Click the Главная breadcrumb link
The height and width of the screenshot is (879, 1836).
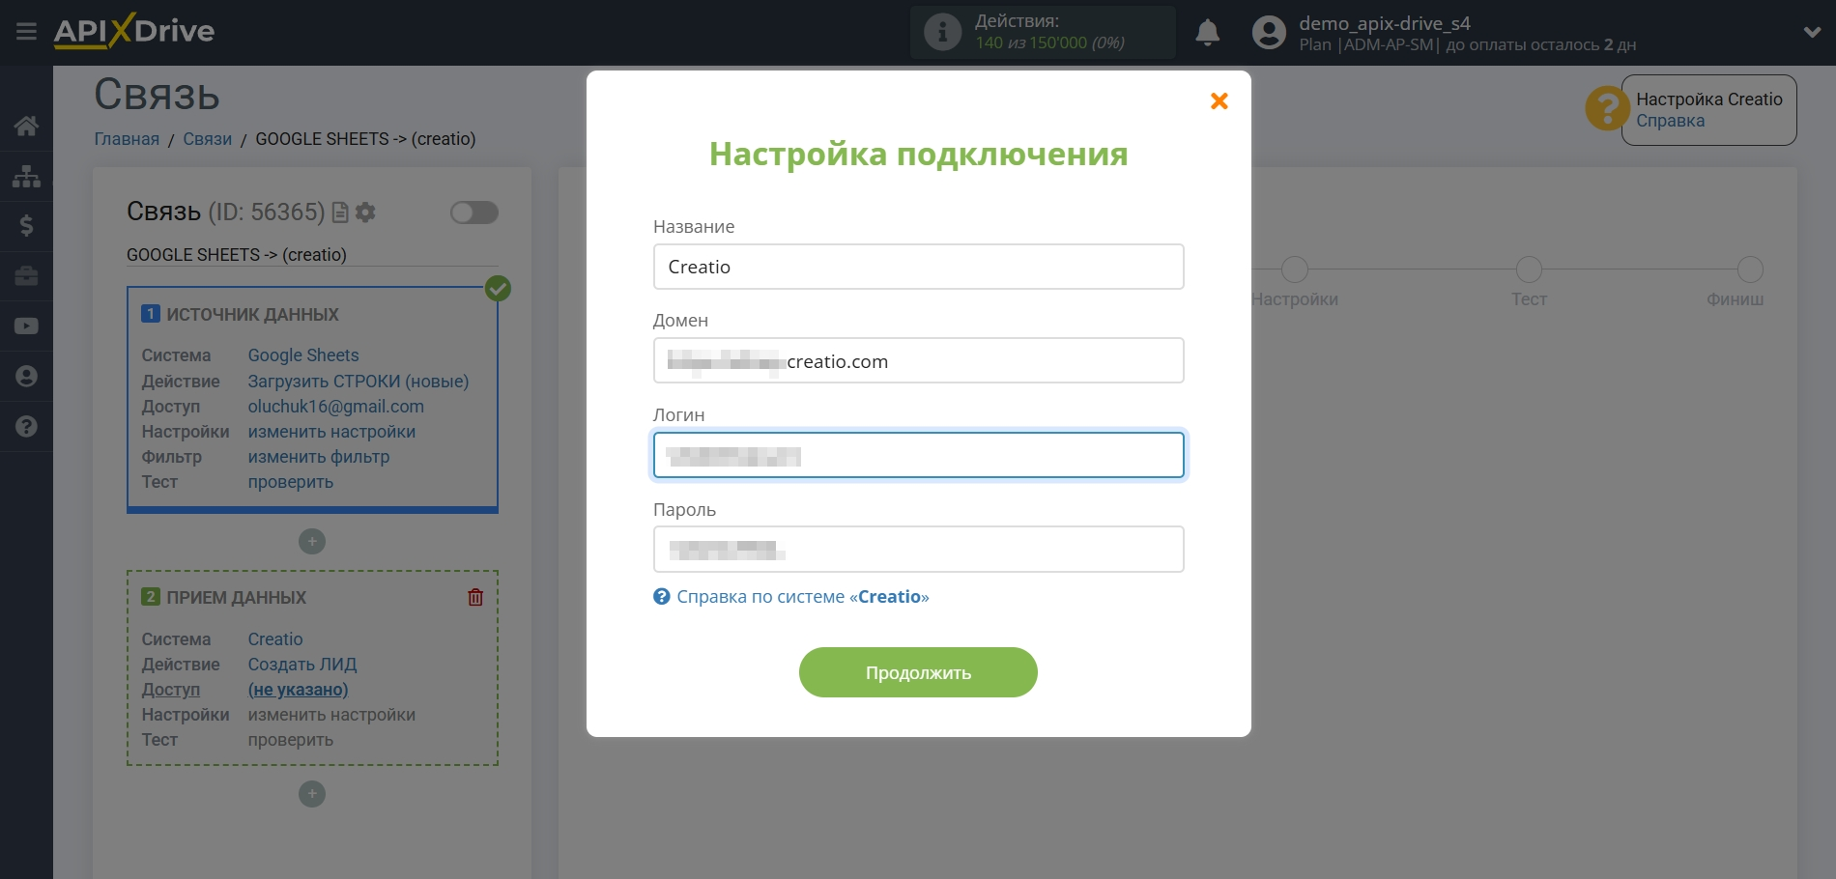pos(127,139)
